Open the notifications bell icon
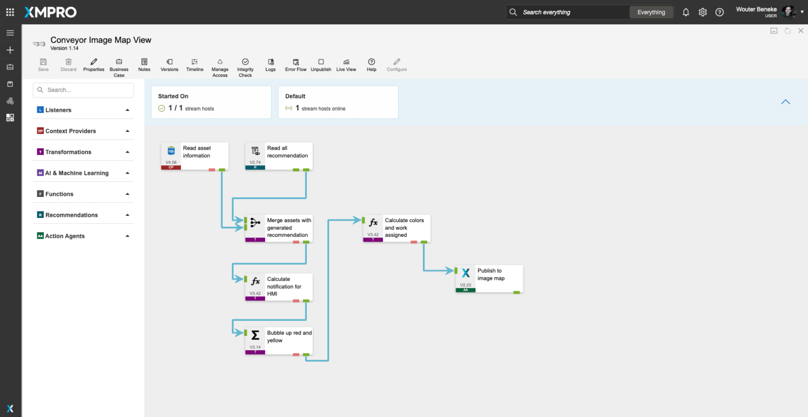The image size is (808, 417). point(685,12)
